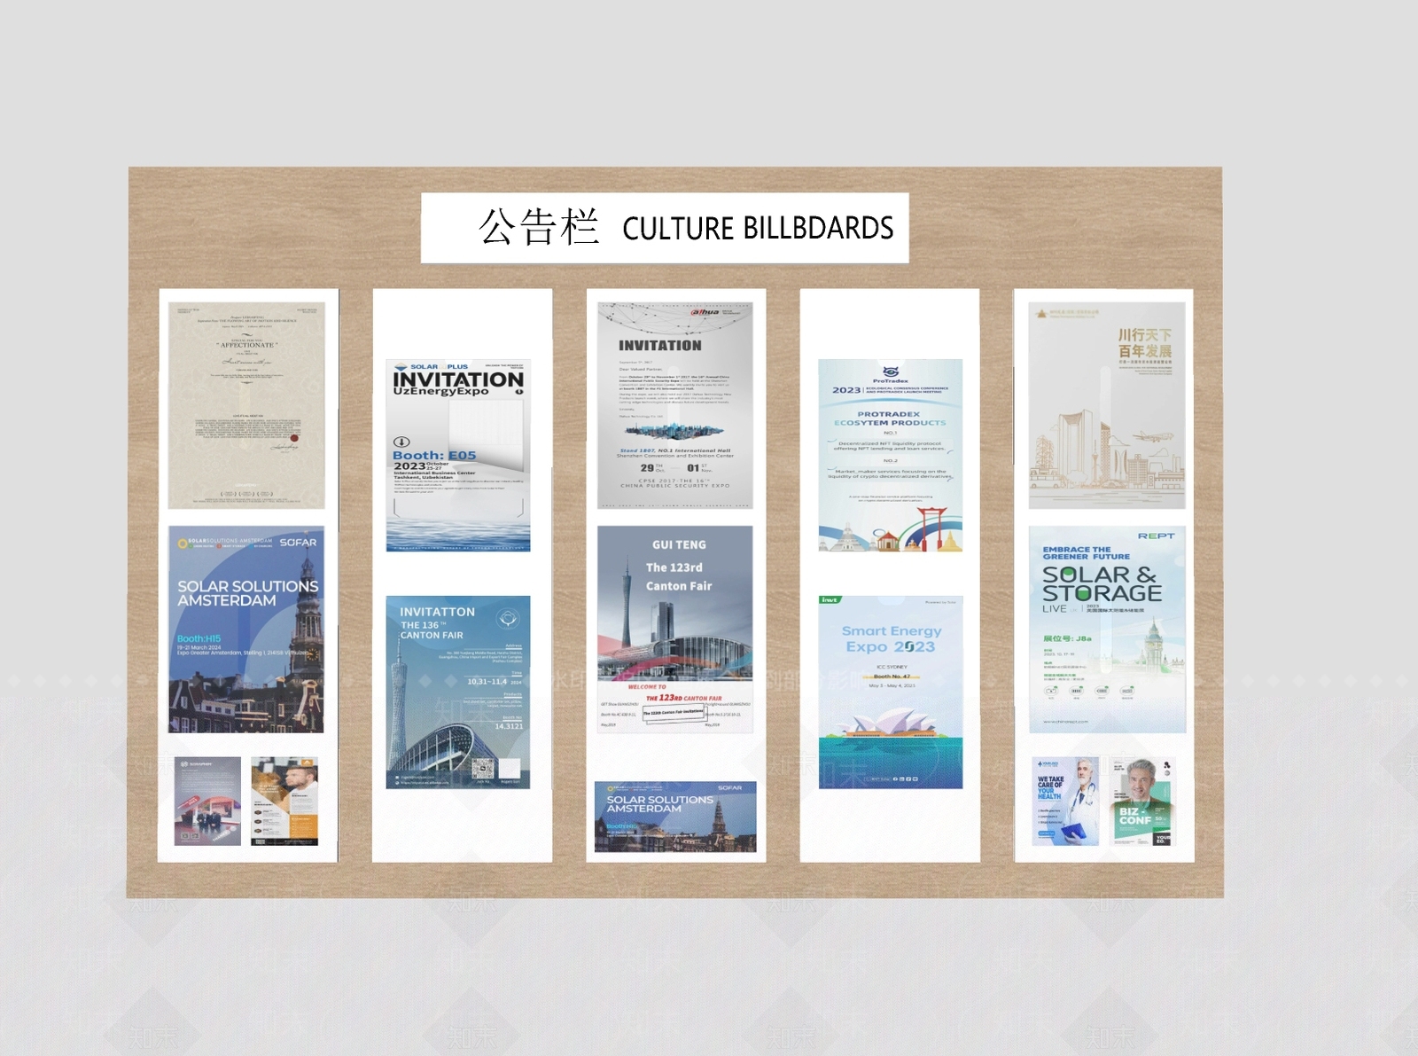Viewport: 1418px width, 1056px height.
Task: Click Booth: E05 text on UzEnergyExpo poster
Action: pyautogui.click(x=434, y=455)
